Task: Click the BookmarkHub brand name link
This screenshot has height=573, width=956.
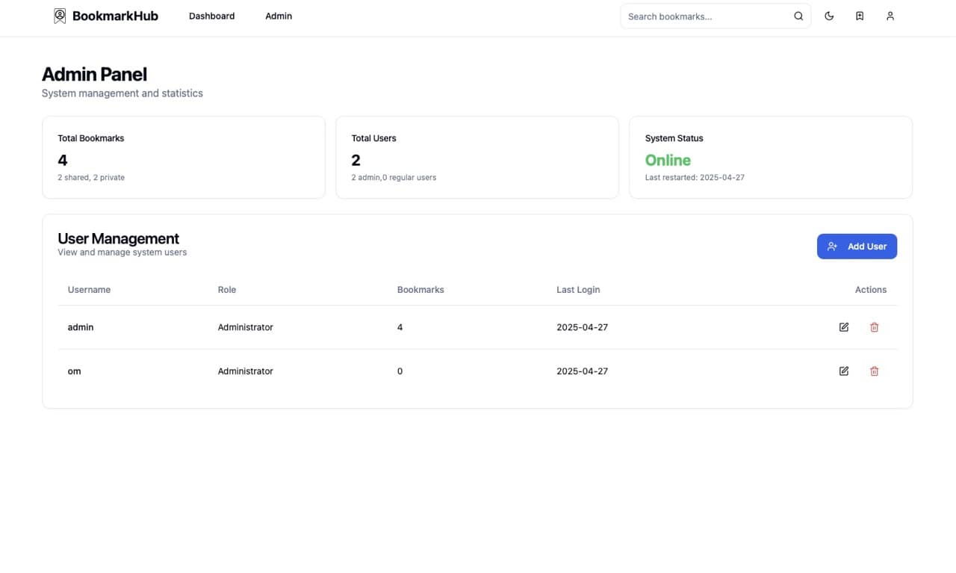Action: tap(115, 16)
